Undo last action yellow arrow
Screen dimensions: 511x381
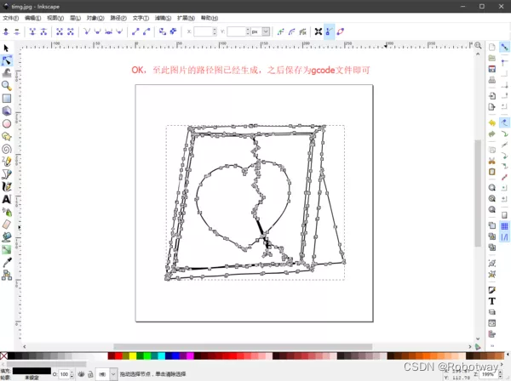[x=492, y=123]
